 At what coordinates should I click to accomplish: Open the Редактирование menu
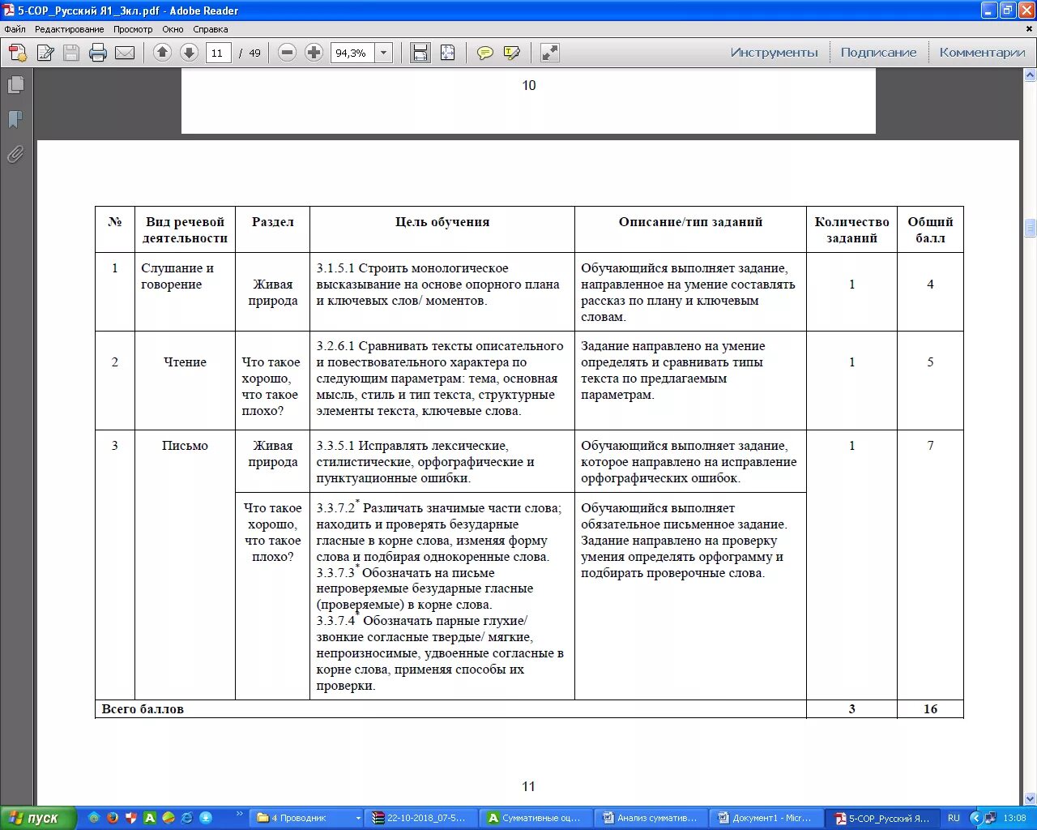(x=69, y=29)
